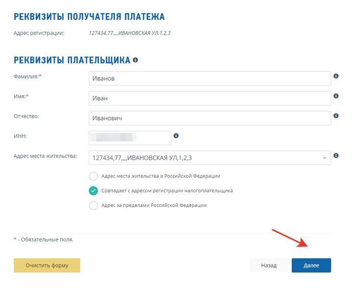
Task: Focus the Имя input containing Иван
Action: tap(210, 98)
